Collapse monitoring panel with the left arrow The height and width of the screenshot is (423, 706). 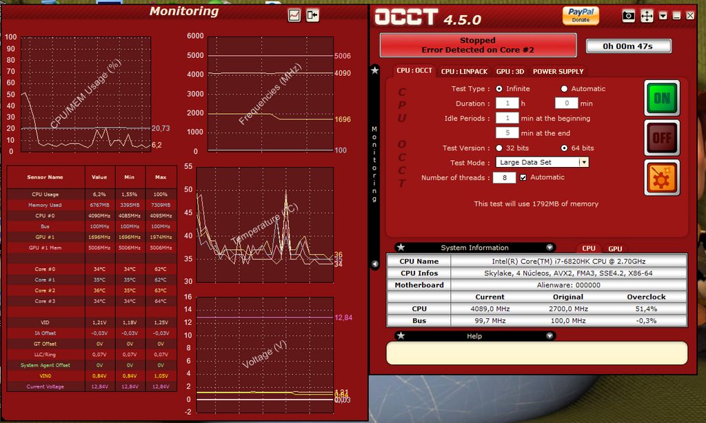pyautogui.click(x=374, y=264)
